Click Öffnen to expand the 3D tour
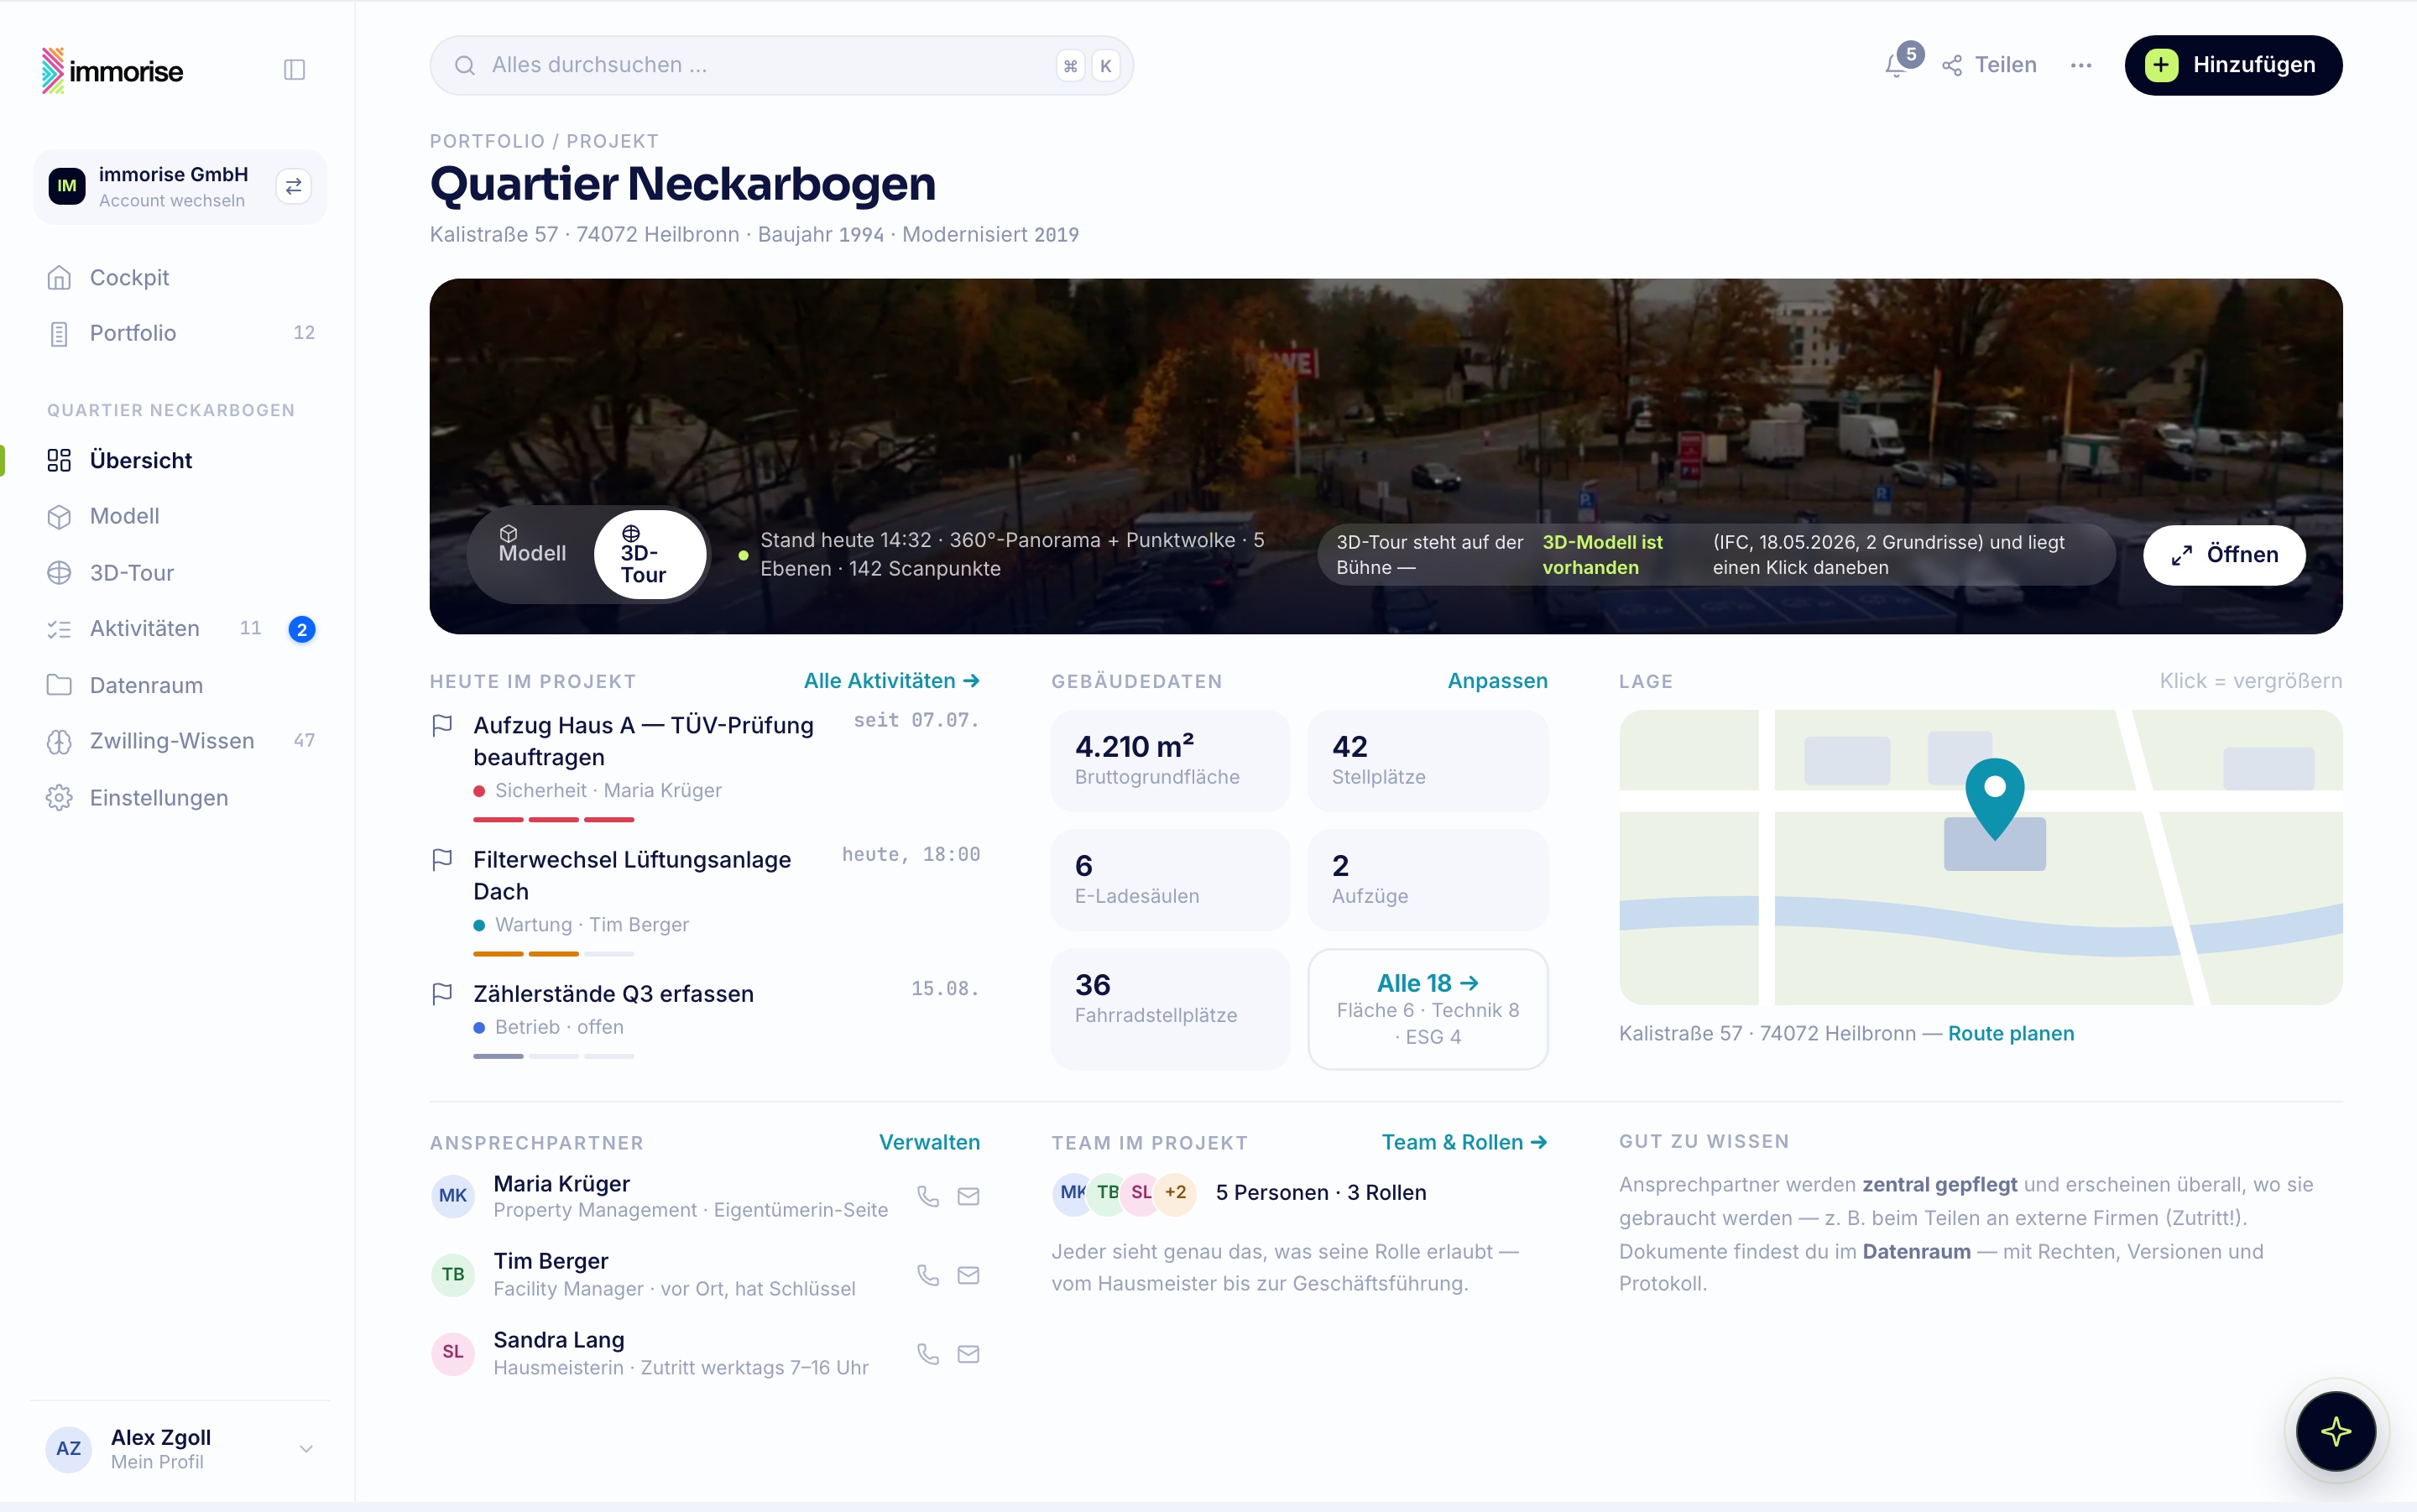The width and height of the screenshot is (2417, 1512). click(2224, 554)
